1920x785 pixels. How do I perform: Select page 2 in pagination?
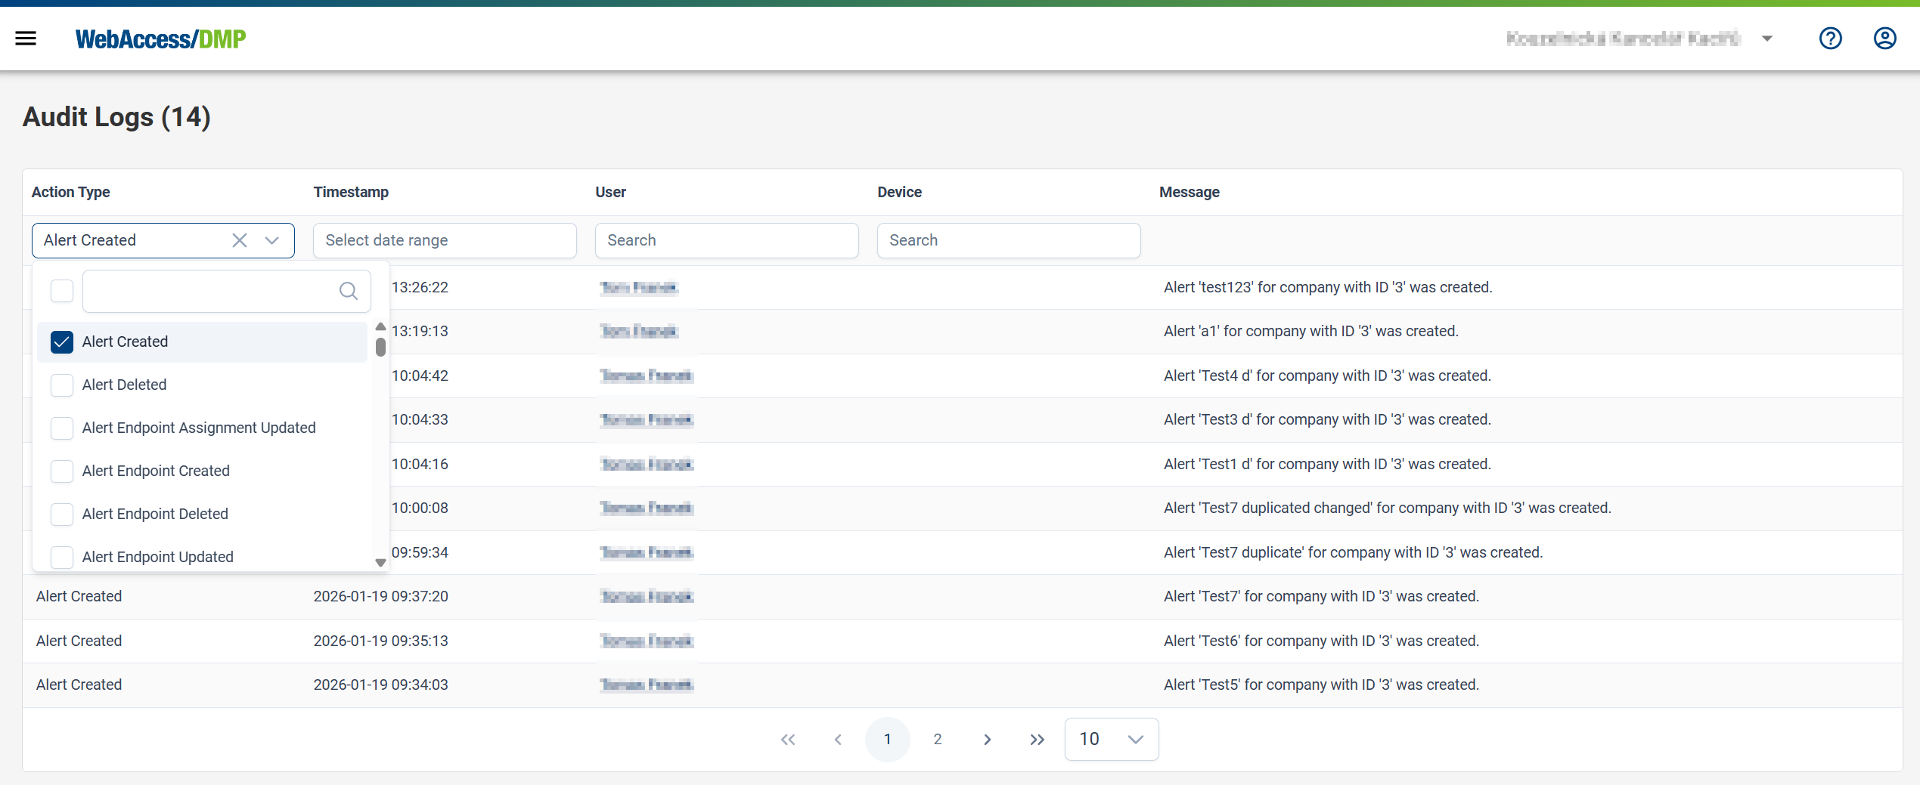click(937, 739)
